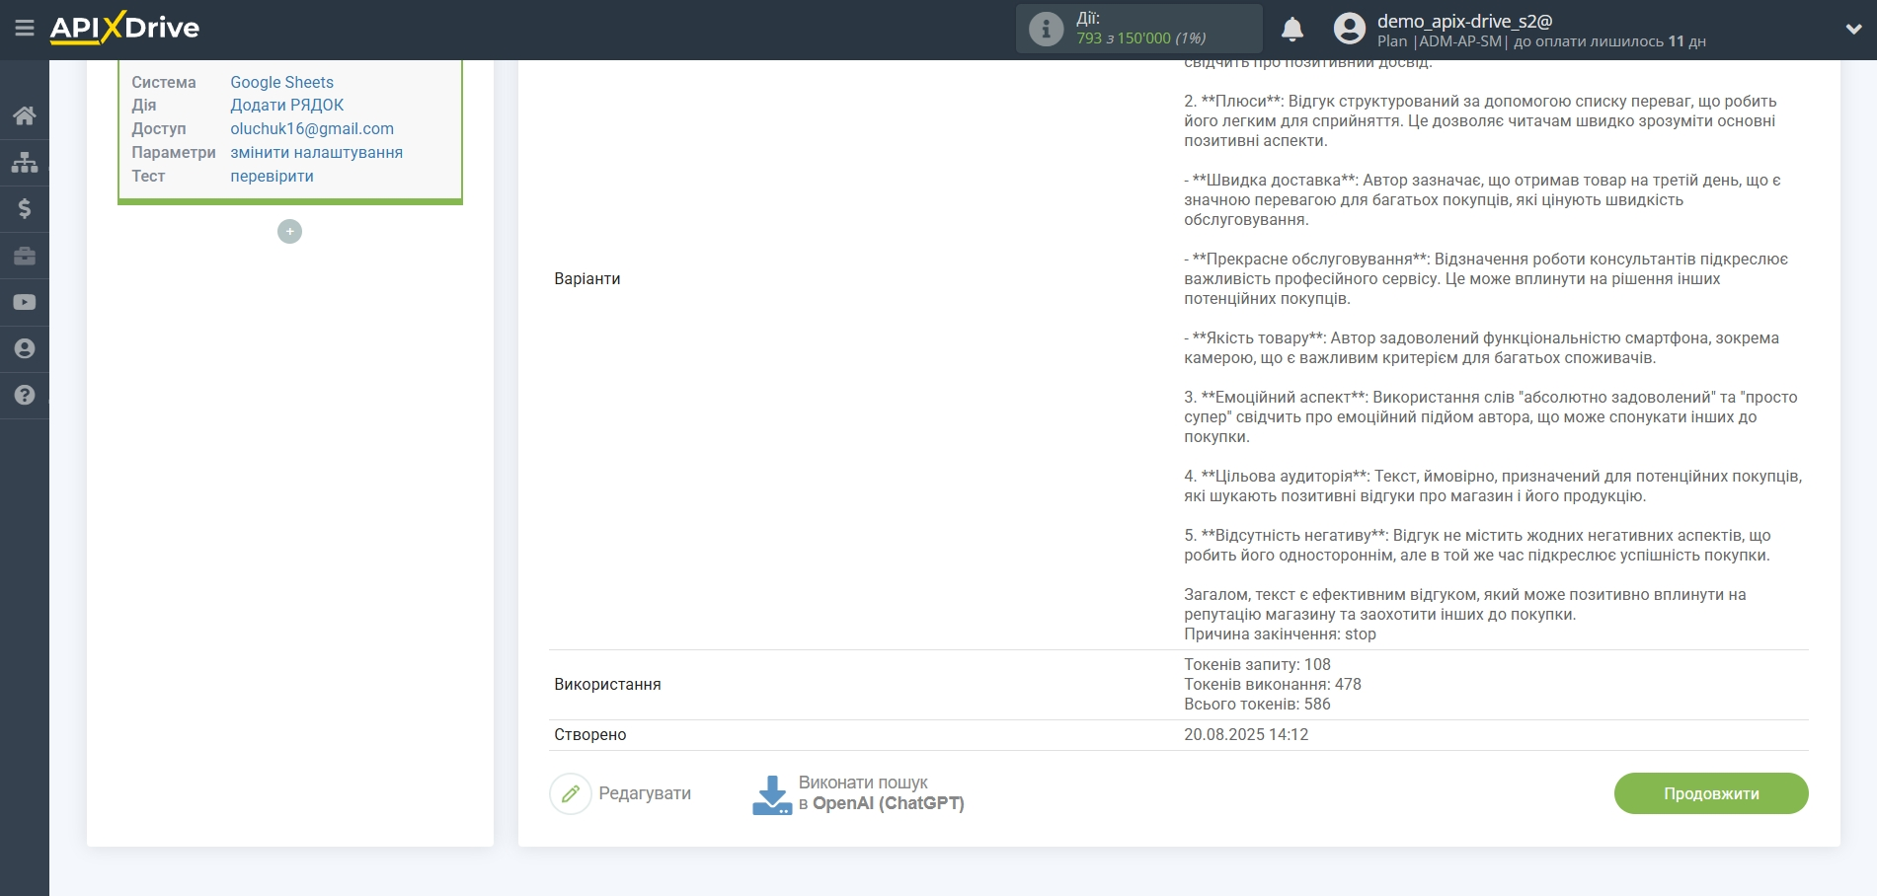Open the hamburger menu
This screenshot has height=896, width=1877.
pos(25,28)
